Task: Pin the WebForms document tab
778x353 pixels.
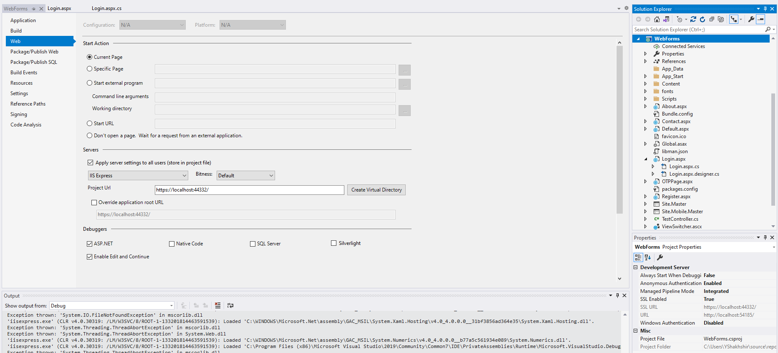Action: (x=34, y=8)
